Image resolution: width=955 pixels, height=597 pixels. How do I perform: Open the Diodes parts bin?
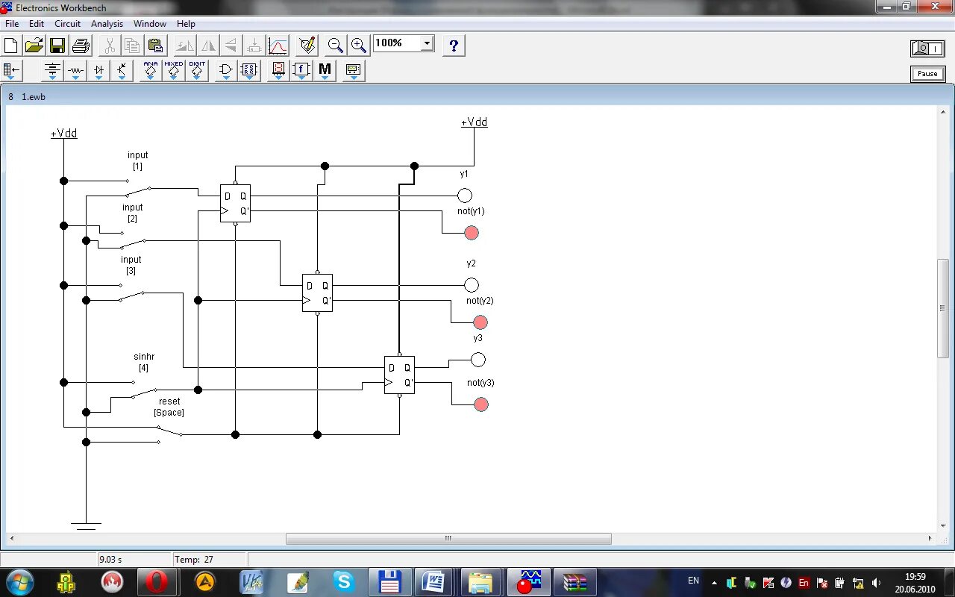tap(98, 71)
